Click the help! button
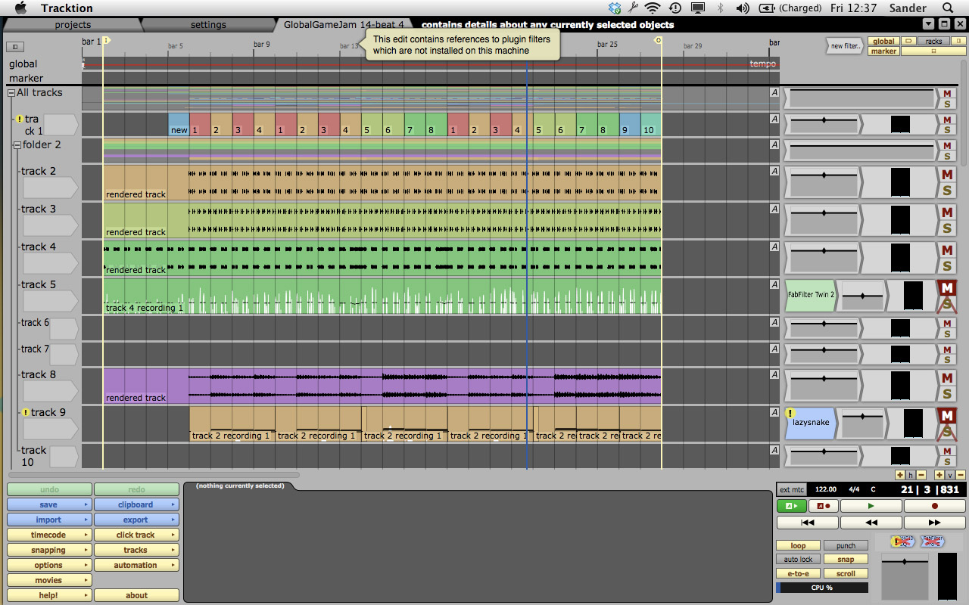This screenshot has width=969, height=605. [x=49, y=595]
